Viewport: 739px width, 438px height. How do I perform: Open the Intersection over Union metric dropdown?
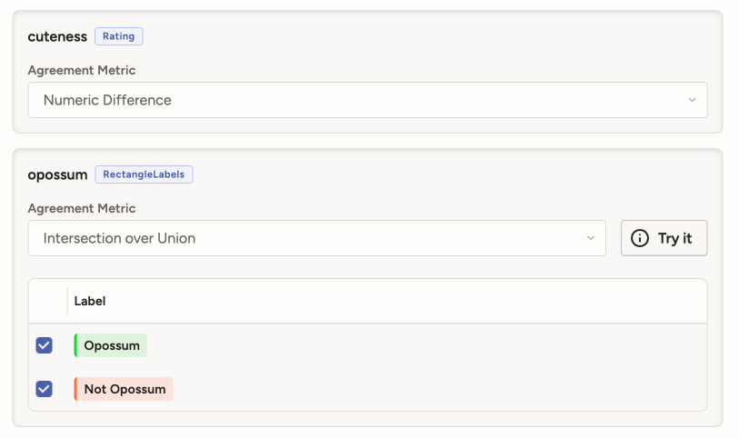[316, 238]
